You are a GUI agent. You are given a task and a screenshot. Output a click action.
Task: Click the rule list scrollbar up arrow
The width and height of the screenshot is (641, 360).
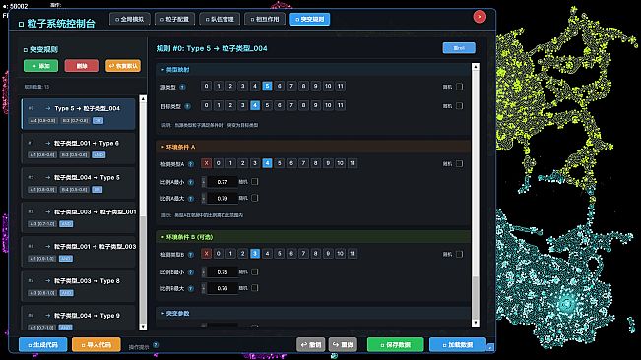[143, 99]
